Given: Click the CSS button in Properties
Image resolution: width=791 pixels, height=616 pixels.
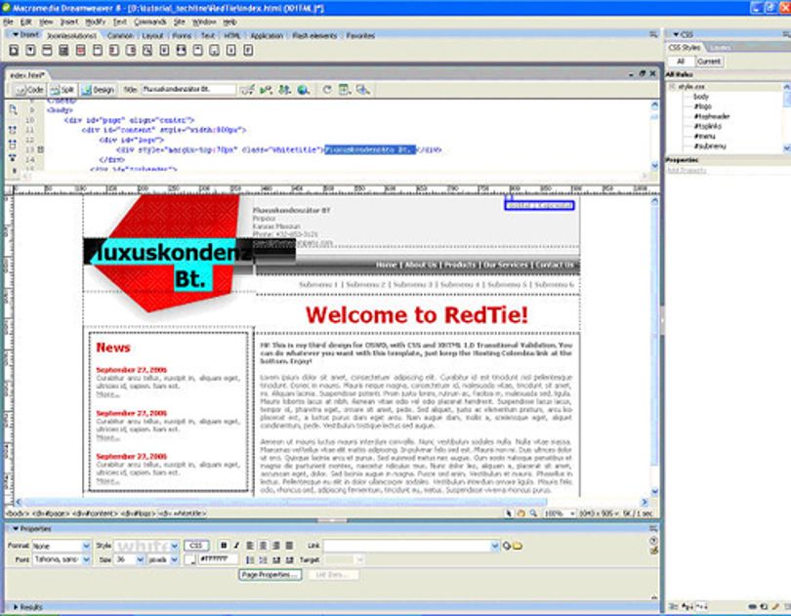Looking at the screenshot, I should pos(195,546).
